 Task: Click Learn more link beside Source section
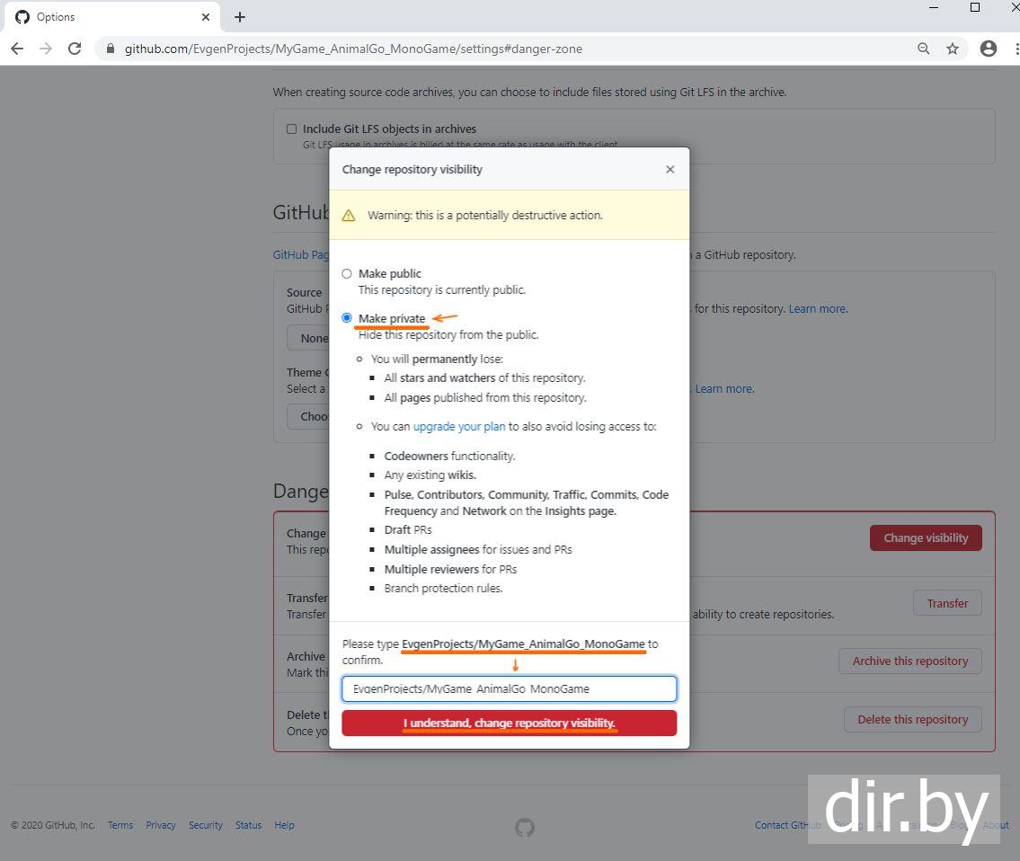[818, 309]
